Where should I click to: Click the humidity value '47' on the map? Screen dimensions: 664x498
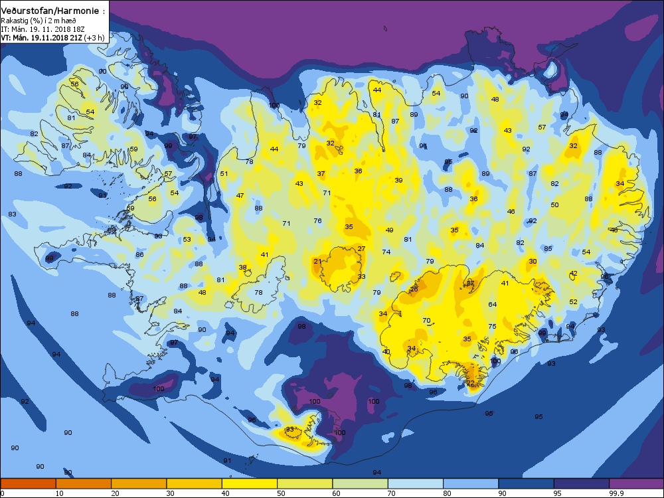coord(240,195)
